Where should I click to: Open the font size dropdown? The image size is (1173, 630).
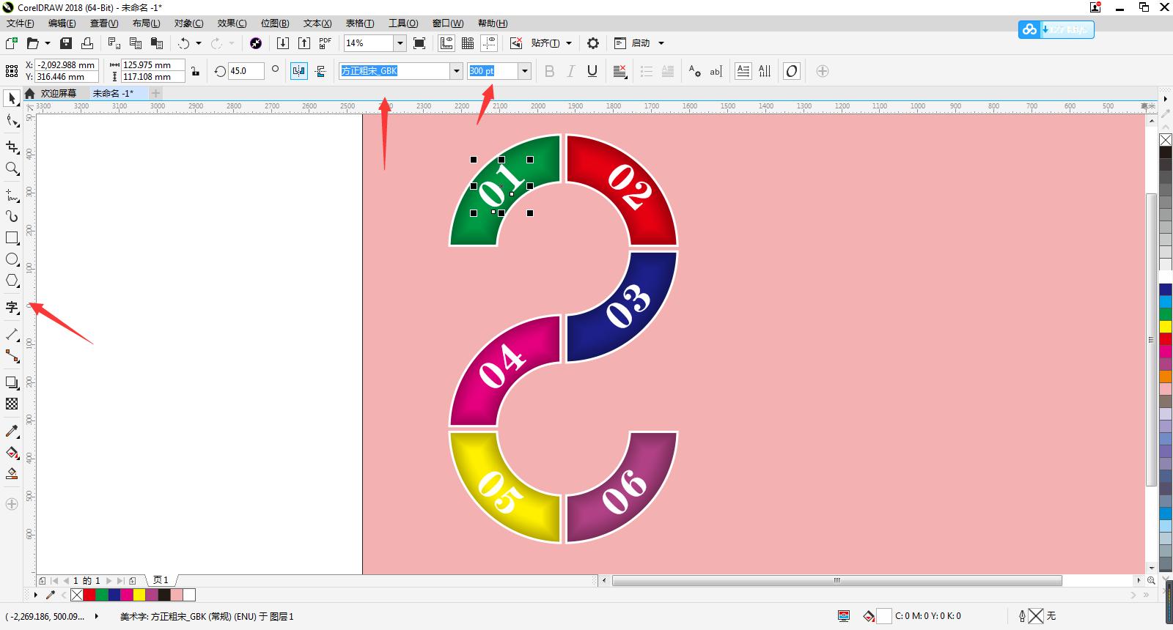[524, 71]
